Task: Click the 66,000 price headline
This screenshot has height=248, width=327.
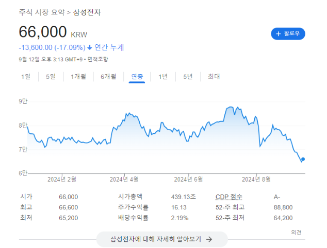Action: 43,32
